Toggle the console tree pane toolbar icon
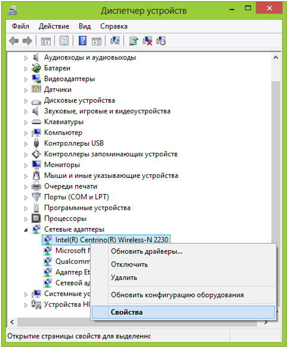The width and height of the screenshot is (288, 348). tap(46, 41)
